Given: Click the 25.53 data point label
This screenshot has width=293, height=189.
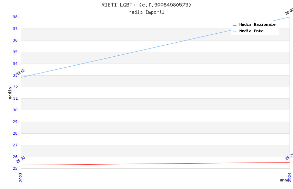Looking at the screenshot, I should [x=289, y=157].
